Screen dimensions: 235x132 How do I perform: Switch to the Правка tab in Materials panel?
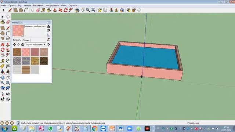point(26,40)
